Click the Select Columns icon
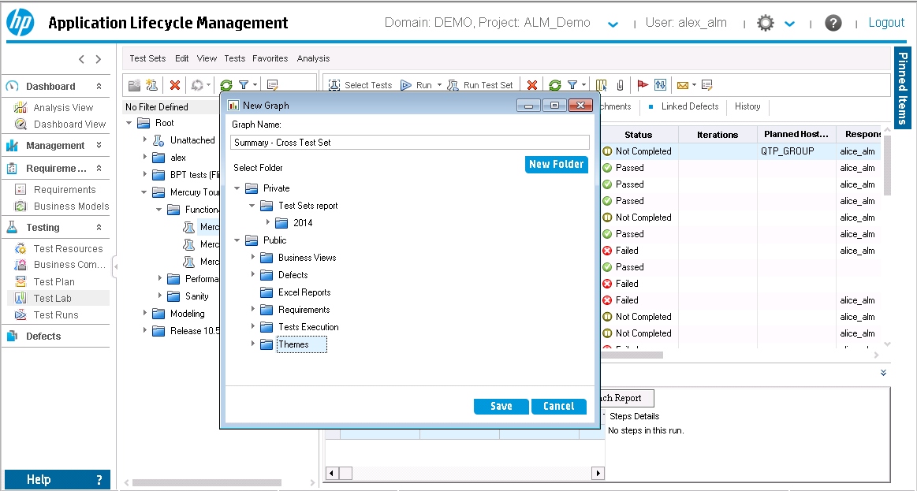This screenshot has width=917, height=491. (601, 85)
